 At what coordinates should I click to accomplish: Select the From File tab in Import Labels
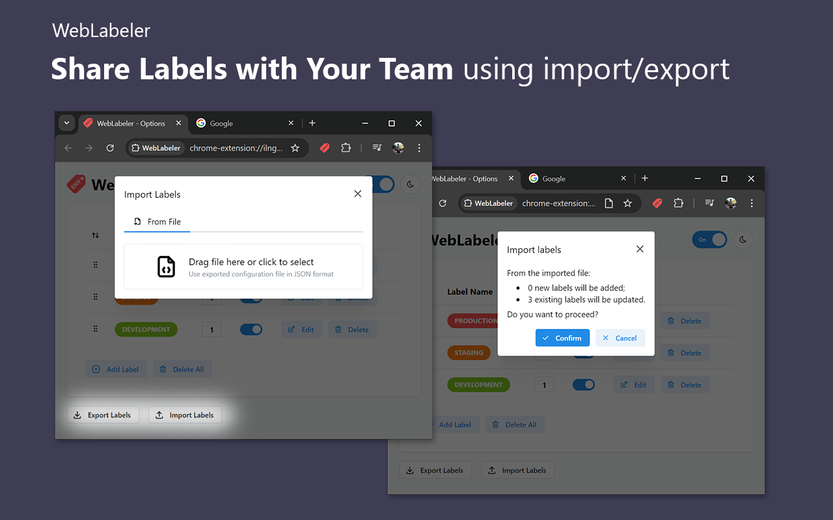coord(157,222)
